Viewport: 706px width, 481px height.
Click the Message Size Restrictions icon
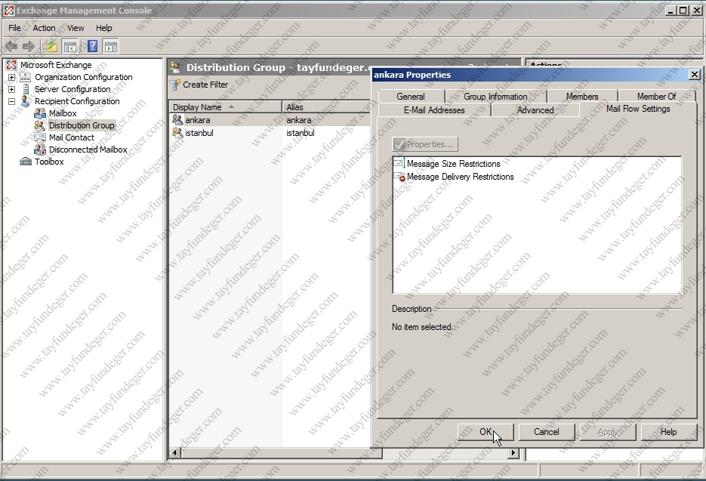coord(399,164)
